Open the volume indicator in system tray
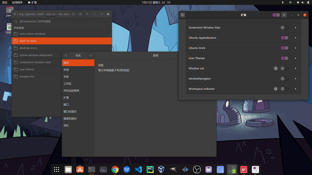This screenshot has height=175, width=312. (303, 2)
